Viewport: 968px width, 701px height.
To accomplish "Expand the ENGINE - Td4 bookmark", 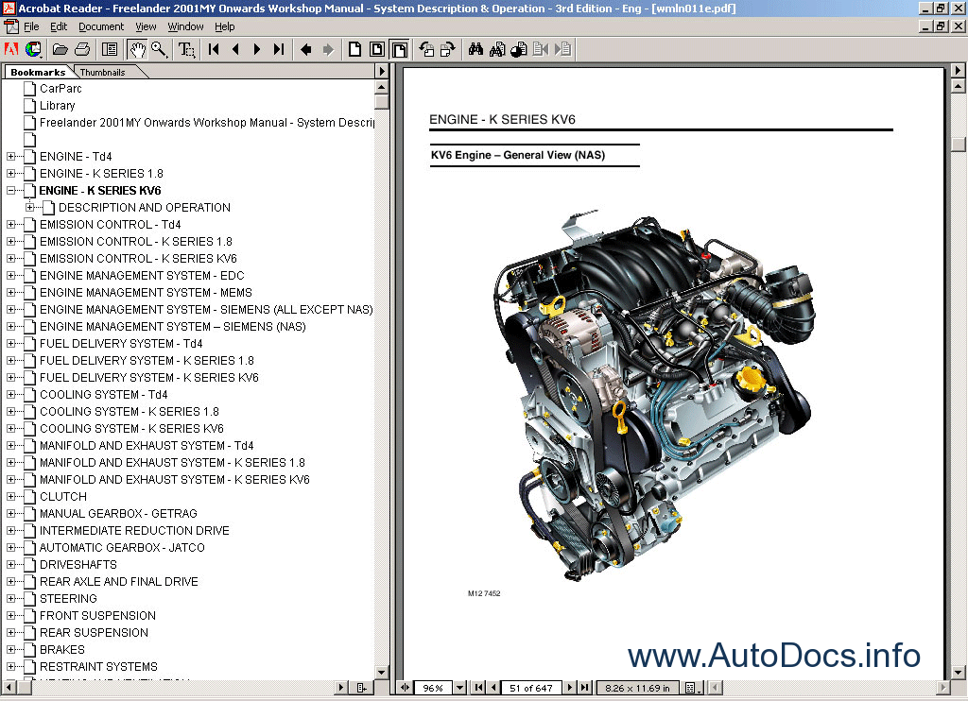I will pos(10,157).
